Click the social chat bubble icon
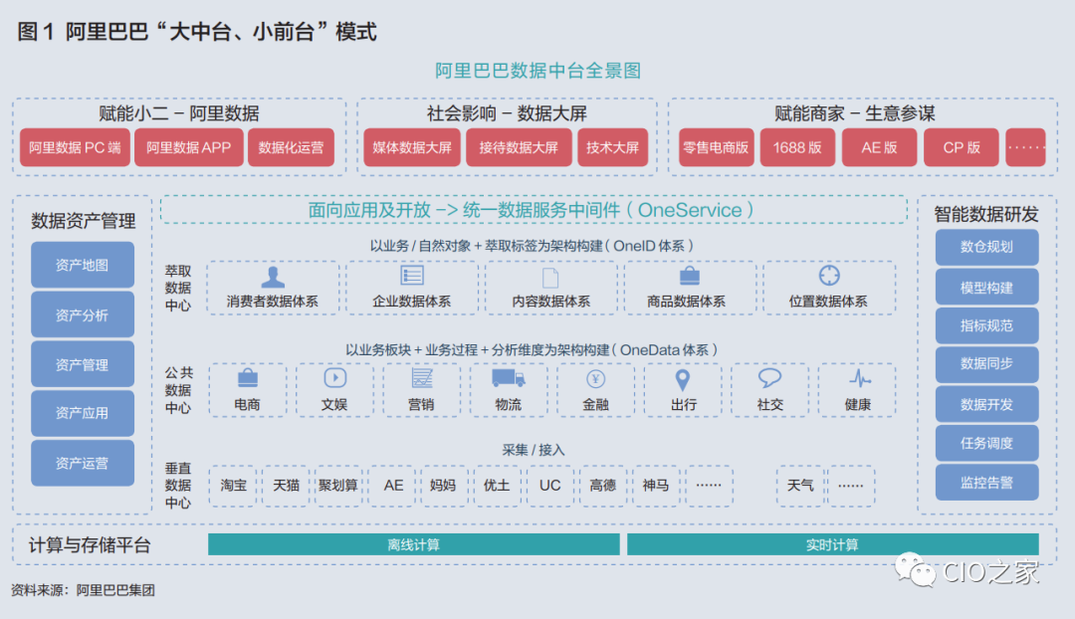 coord(769,378)
